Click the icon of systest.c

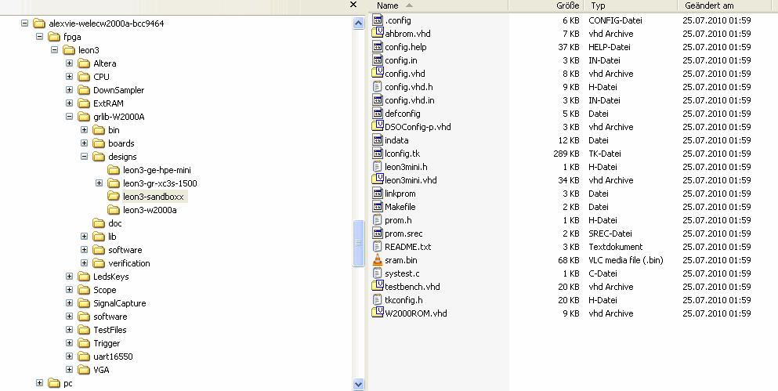[x=378, y=273]
